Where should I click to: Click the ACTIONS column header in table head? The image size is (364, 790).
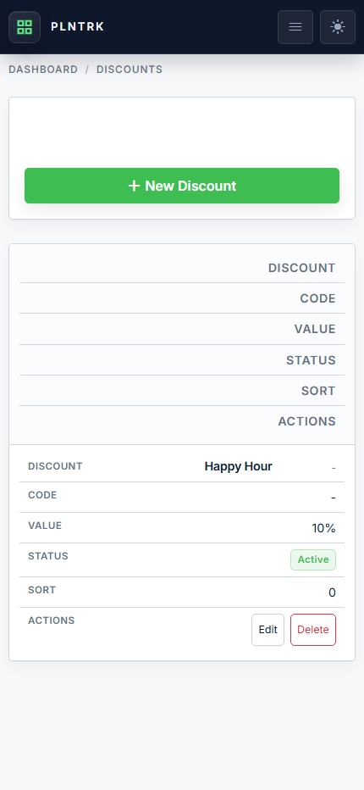306,422
